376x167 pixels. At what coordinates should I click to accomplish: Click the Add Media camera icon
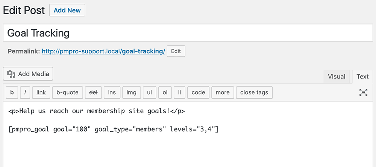(x=11, y=74)
